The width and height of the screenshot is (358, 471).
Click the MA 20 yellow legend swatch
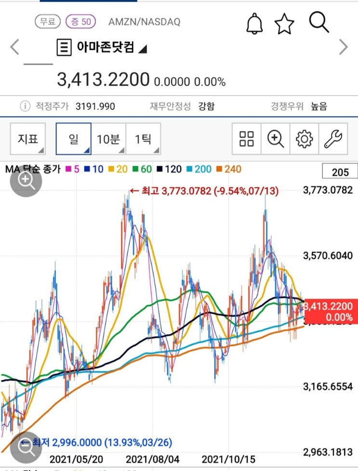click(111, 169)
